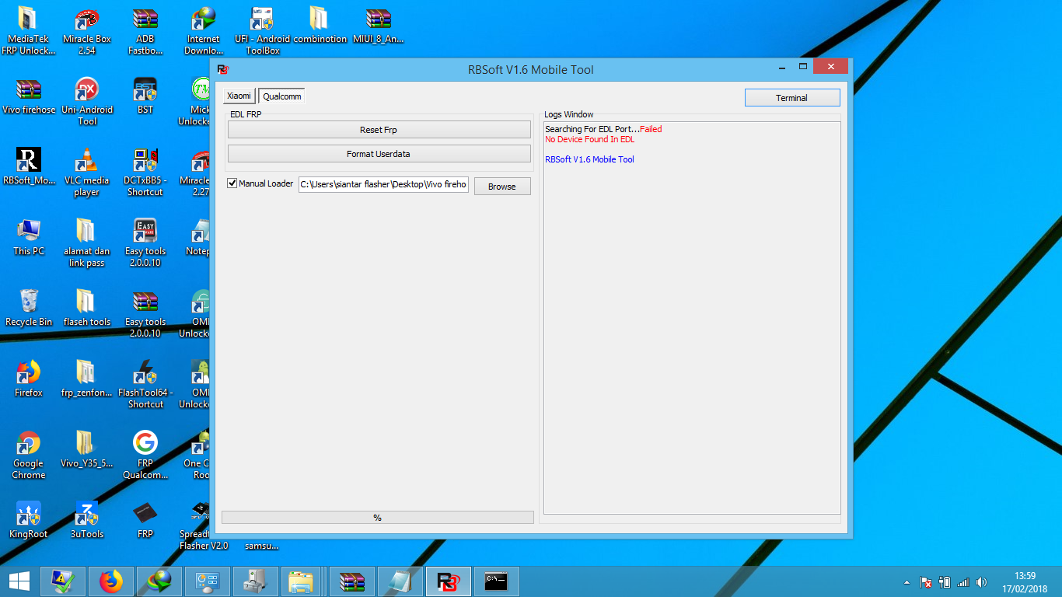Viewport: 1062px width, 597px height.
Task: Switch to the Xiaomi tab
Action: [x=239, y=96]
